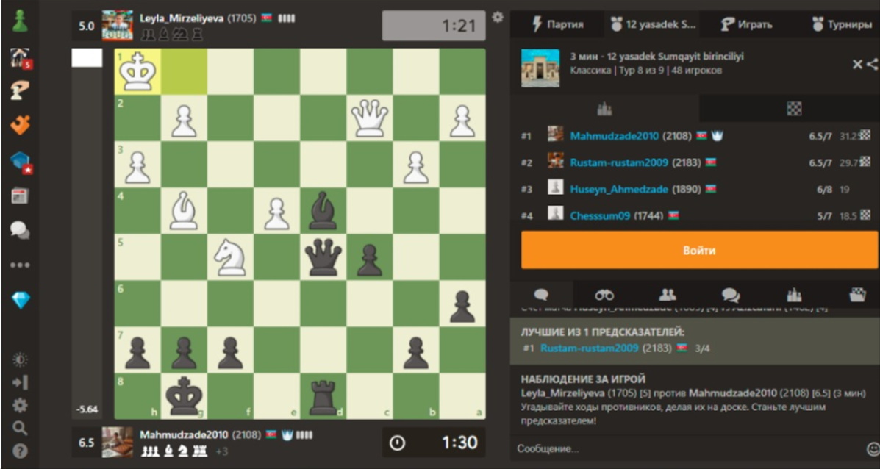Open the Chess.com pawn logo home
This screenshot has height=469, width=880.
pos(20,21)
